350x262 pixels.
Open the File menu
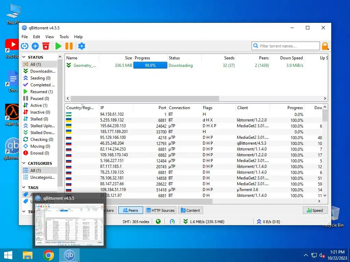(x=25, y=37)
